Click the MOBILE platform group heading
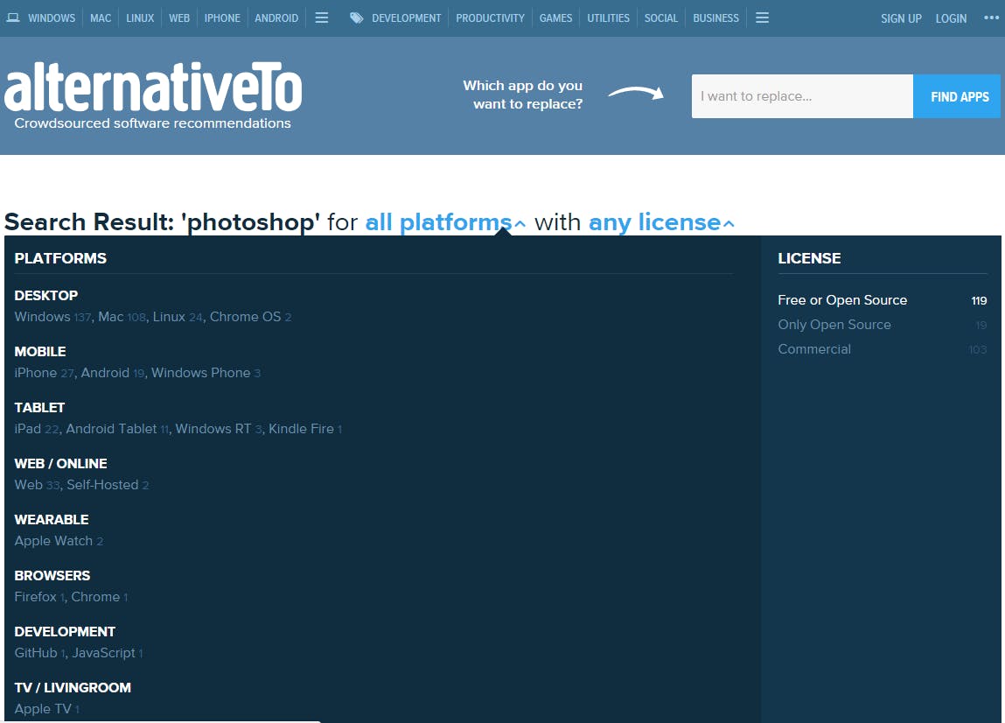 pos(39,352)
